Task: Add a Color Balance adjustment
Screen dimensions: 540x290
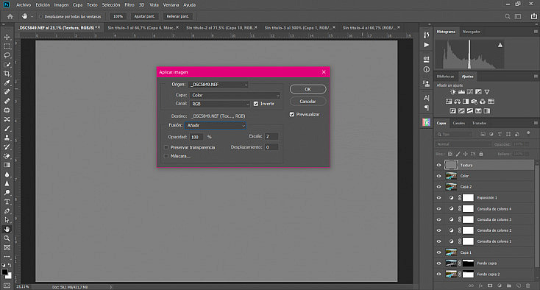Action: click(458, 102)
